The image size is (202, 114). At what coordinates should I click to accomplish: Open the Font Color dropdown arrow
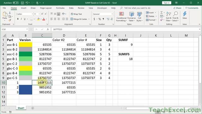[46, 19]
